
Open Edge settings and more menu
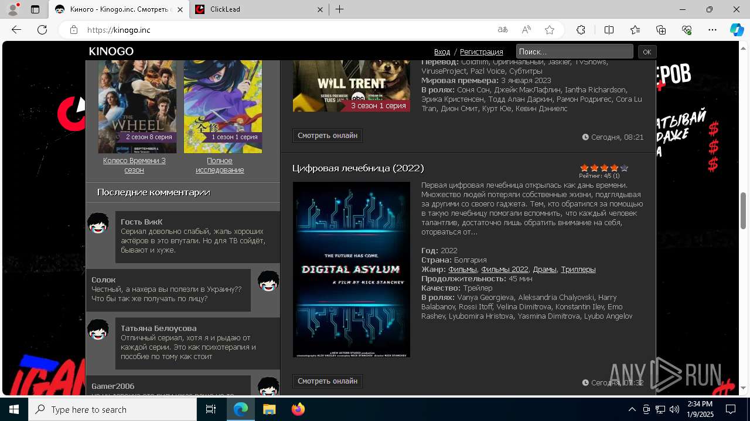[712, 30]
